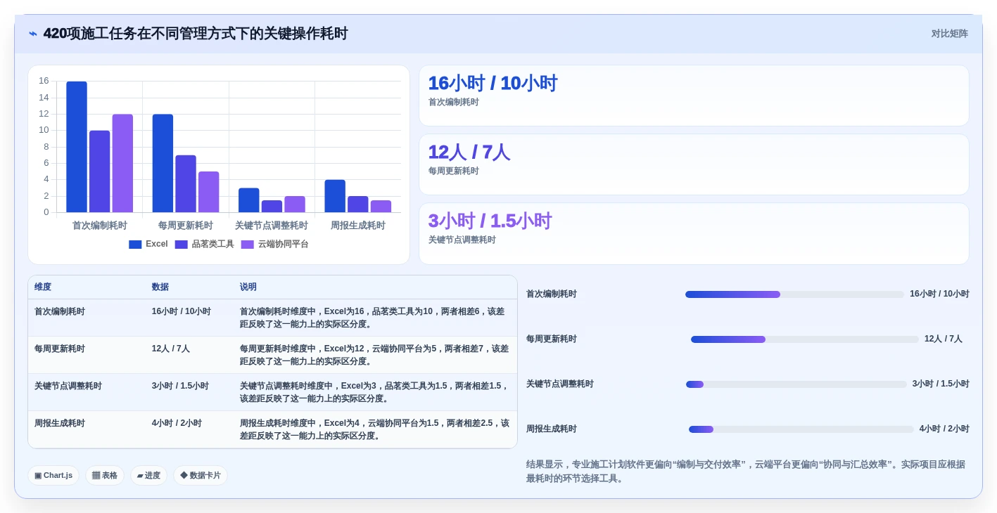997x513 pixels.
Task: Click the Excel bar for 首次编制耗时
Action: pyautogui.click(x=77, y=147)
